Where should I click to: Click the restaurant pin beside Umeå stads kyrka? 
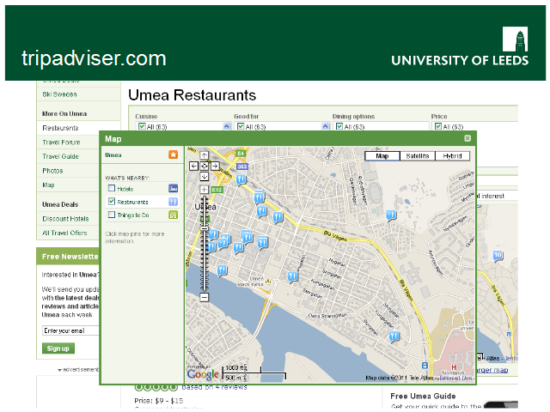292,277
